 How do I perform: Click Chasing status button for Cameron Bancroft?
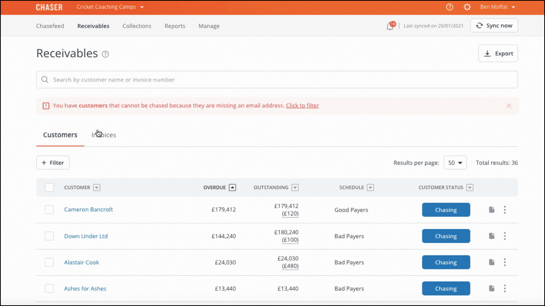coord(446,210)
